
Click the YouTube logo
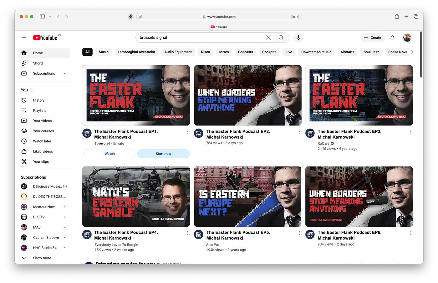click(x=45, y=37)
